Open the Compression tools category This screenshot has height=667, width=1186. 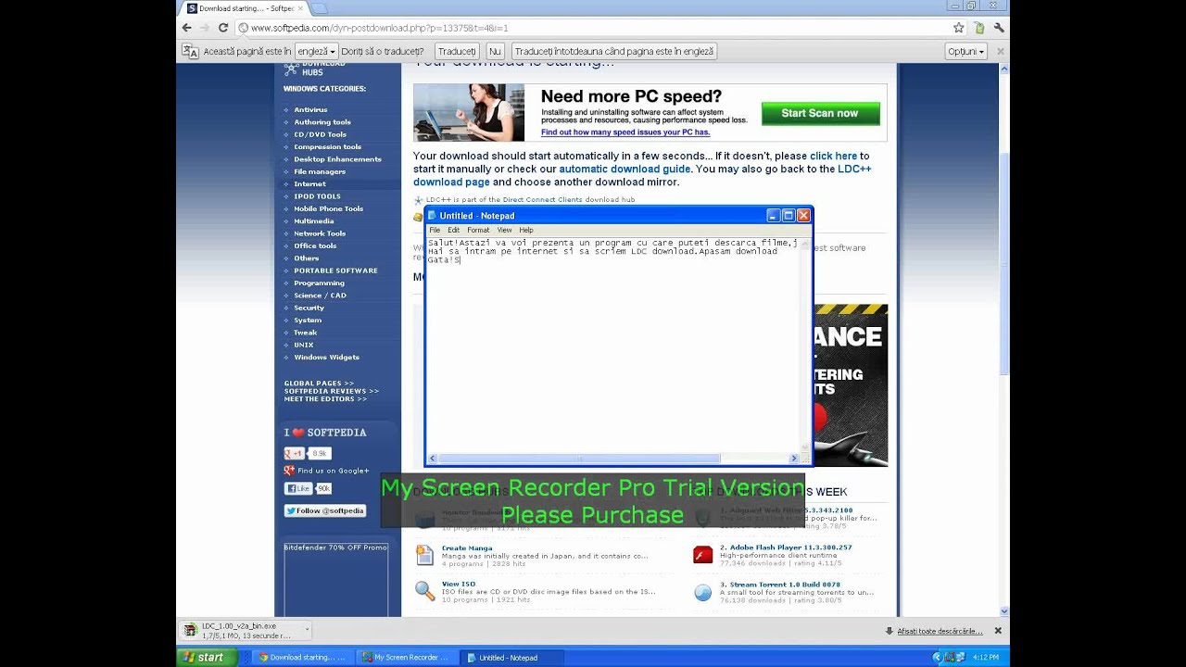coord(327,146)
